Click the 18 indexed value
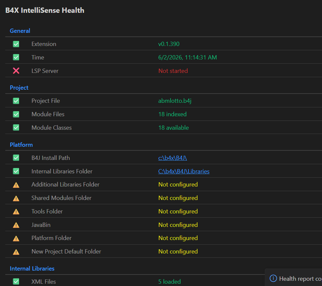The width and height of the screenshot is (322, 286). [172, 114]
